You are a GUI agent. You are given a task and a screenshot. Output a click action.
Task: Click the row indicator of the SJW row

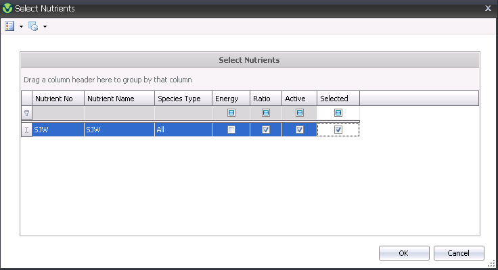(x=26, y=130)
